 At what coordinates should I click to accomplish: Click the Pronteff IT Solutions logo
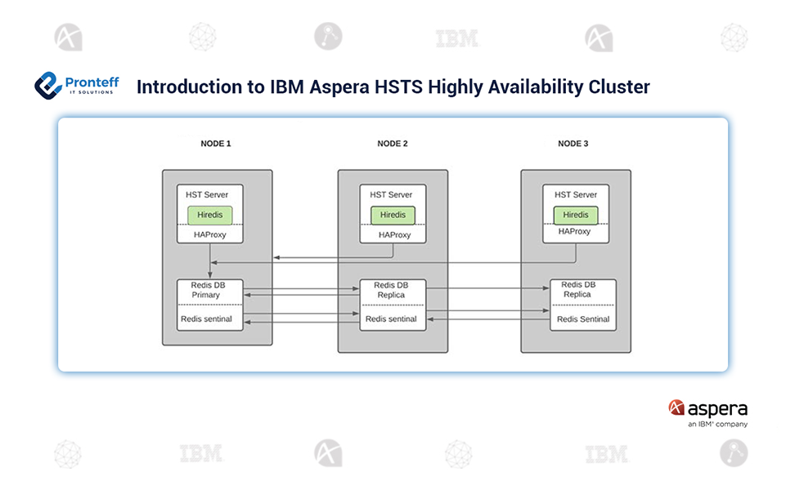(x=77, y=86)
